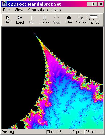The width and height of the screenshot is (105, 135).
Task: Pause the running simulation
Action: point(44,18)
